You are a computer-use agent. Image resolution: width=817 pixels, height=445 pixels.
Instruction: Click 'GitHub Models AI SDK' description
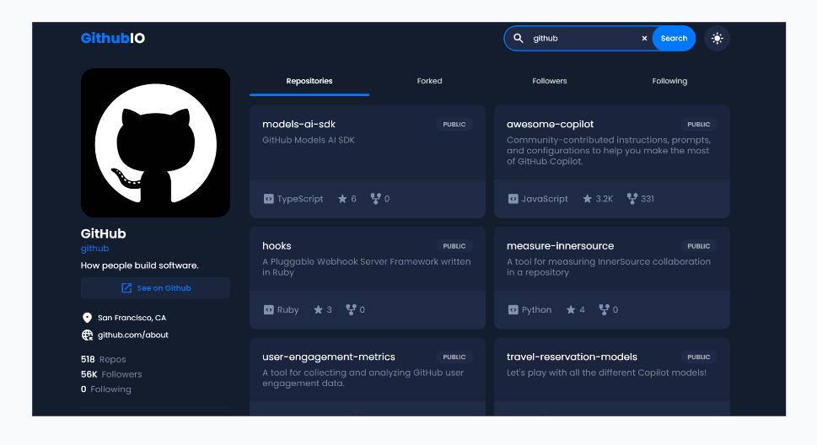pyautogui.click(x=309, y=140)
